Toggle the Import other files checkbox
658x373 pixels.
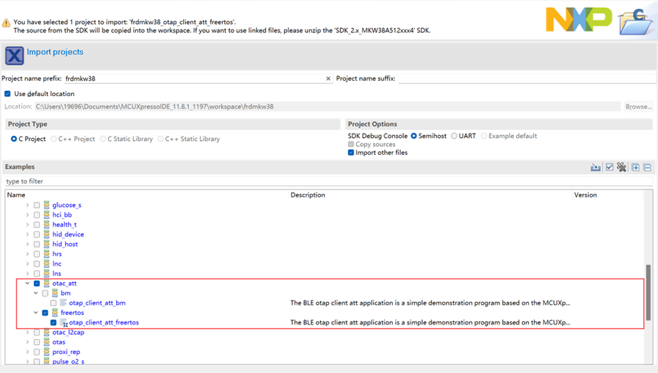[x=351, y=153]
